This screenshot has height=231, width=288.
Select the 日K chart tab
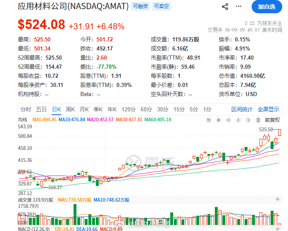[x=56, y=109]
